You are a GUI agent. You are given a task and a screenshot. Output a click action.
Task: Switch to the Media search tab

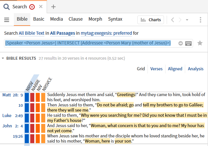pyautogui.click(x=56, y=19)
